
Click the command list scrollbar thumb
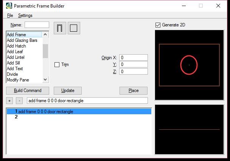coord(45,51)
